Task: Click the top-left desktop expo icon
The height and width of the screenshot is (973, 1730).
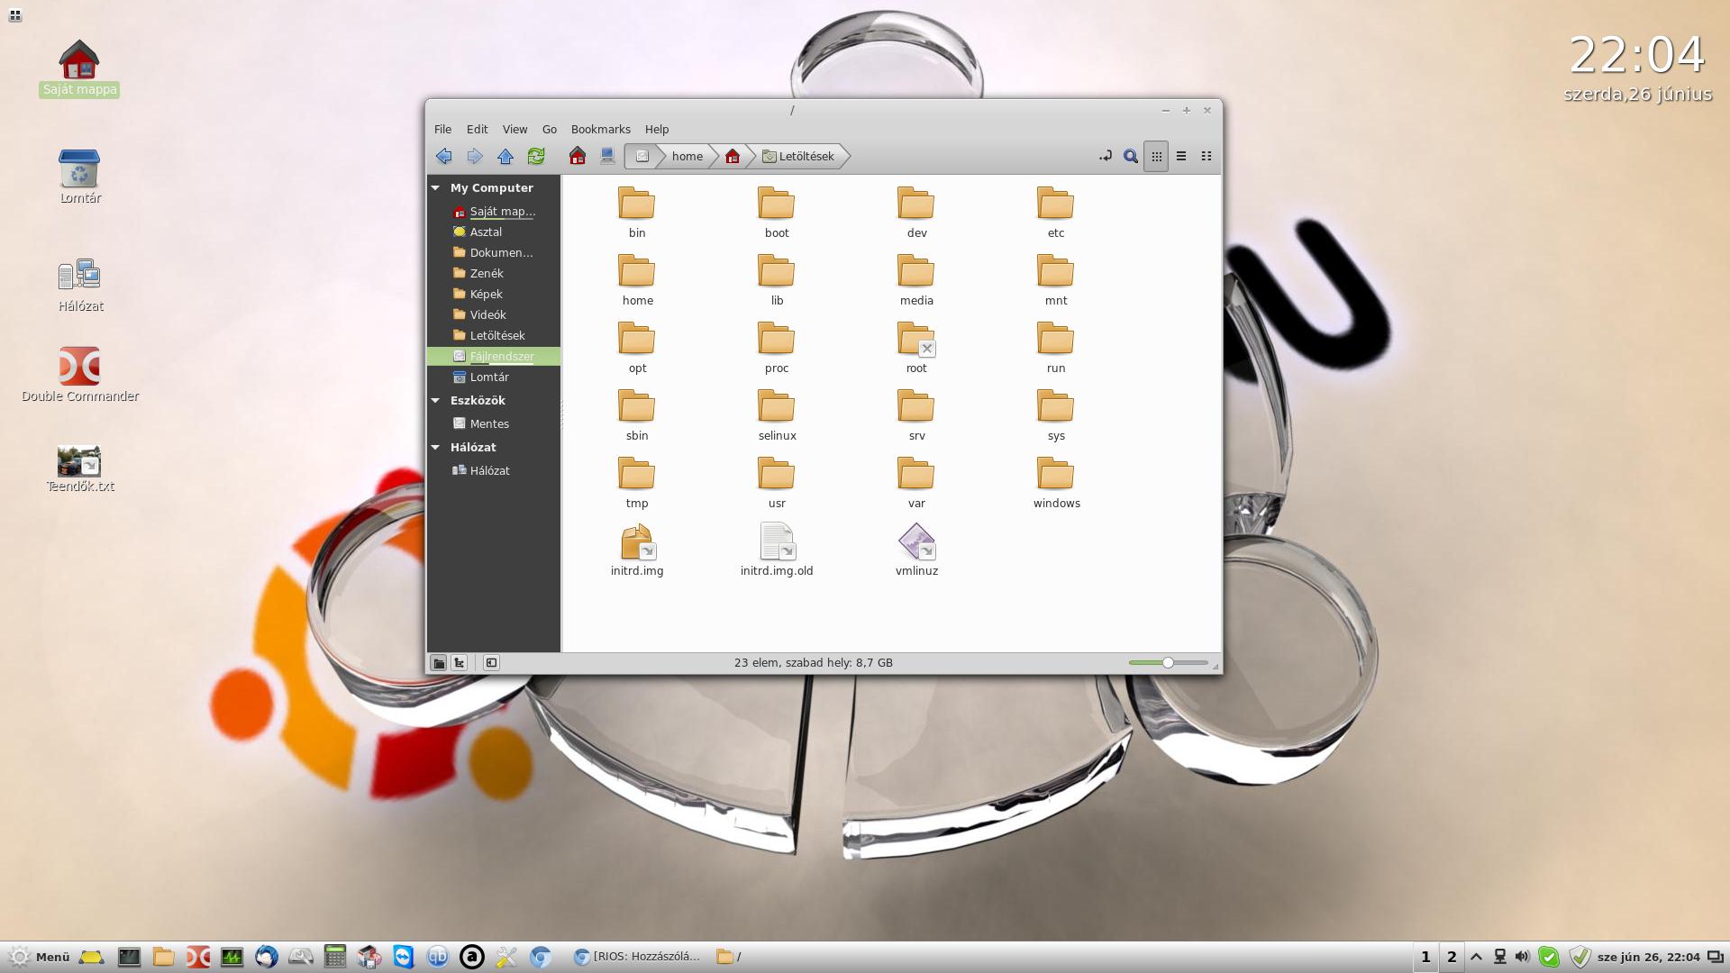Action: (14, 14)
